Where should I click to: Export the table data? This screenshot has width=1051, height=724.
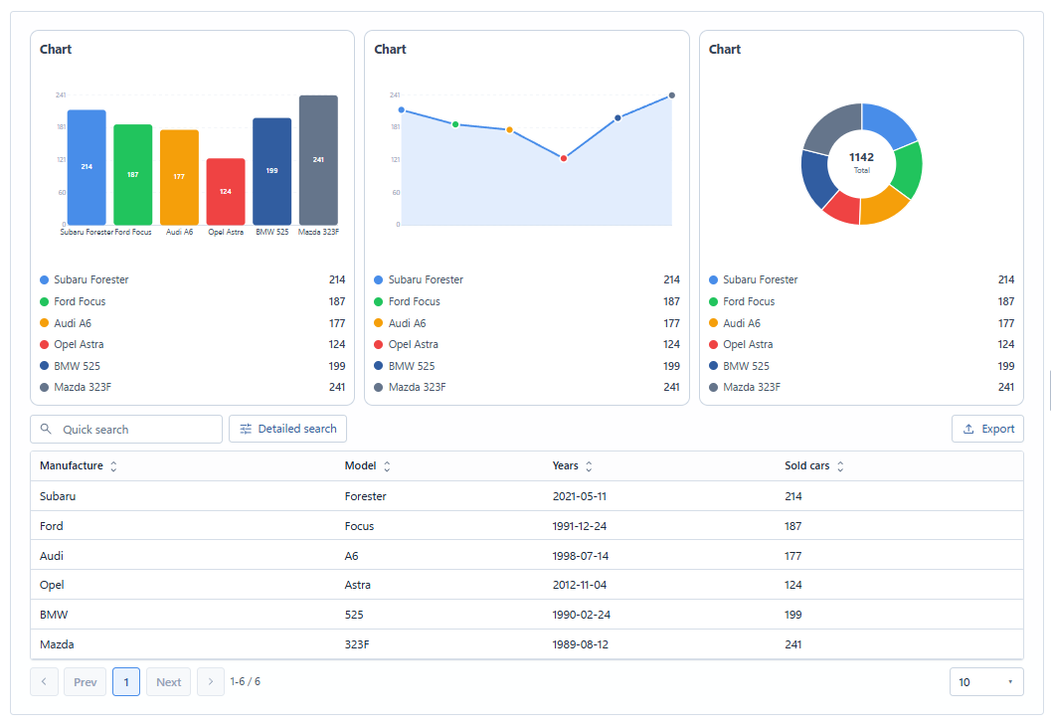(x=987, y=429)
